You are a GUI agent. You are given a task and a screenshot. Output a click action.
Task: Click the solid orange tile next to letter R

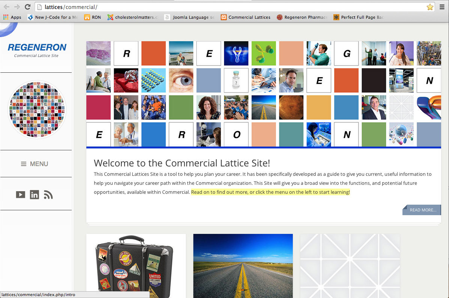154,53
